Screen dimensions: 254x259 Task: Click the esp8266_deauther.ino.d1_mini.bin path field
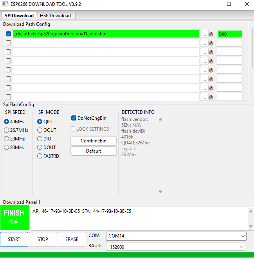click(x=106, y=34)
